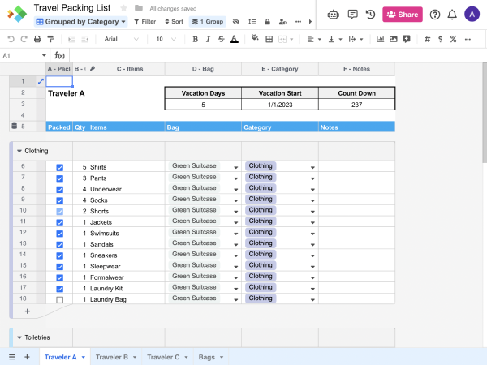Viewport: 487px width, 365px height.
Task: Open the user avatar A
Action: (472, 15)
